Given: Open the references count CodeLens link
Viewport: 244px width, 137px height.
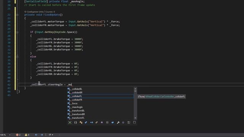Looking at the screenshot, I should [x=50, y=12].
